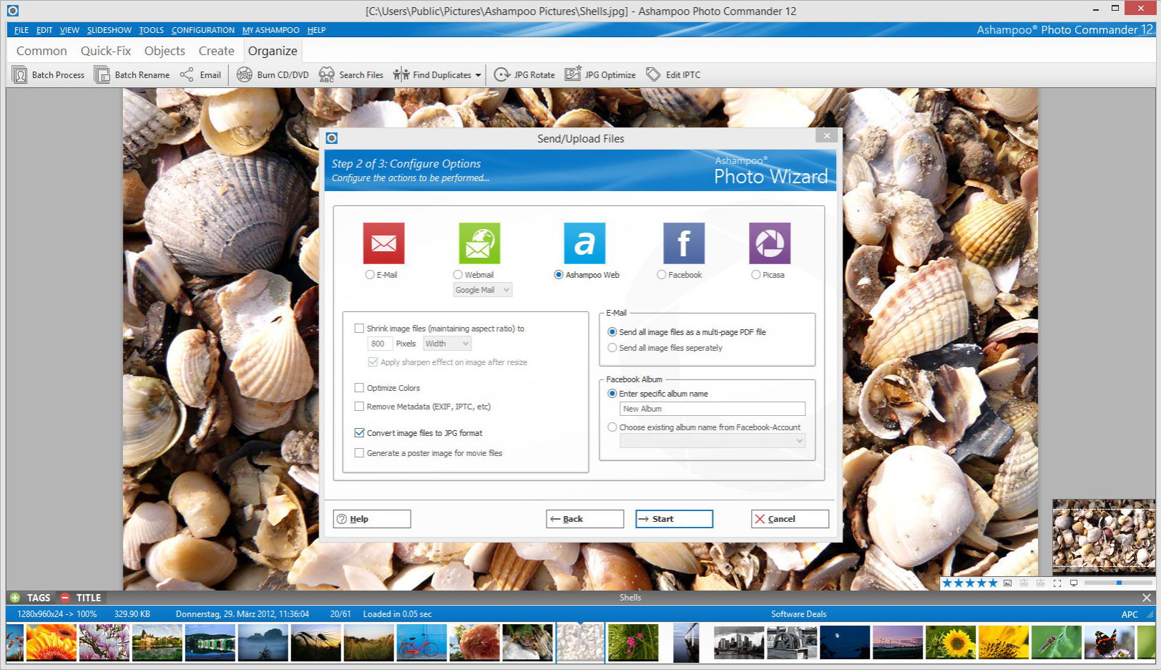Open the FILE menu
Viewport: 1161px width, 670px height.
point(21,30)
